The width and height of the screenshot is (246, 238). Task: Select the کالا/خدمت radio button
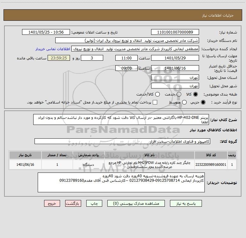coord(158,94)
